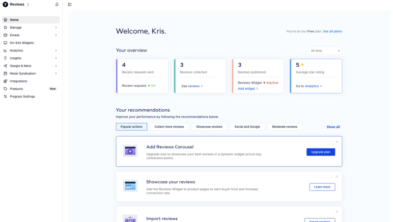This screenshot has width=393, height=222.
Task: Click the Retail Syndication icon
Action: [x=5, y=74]
